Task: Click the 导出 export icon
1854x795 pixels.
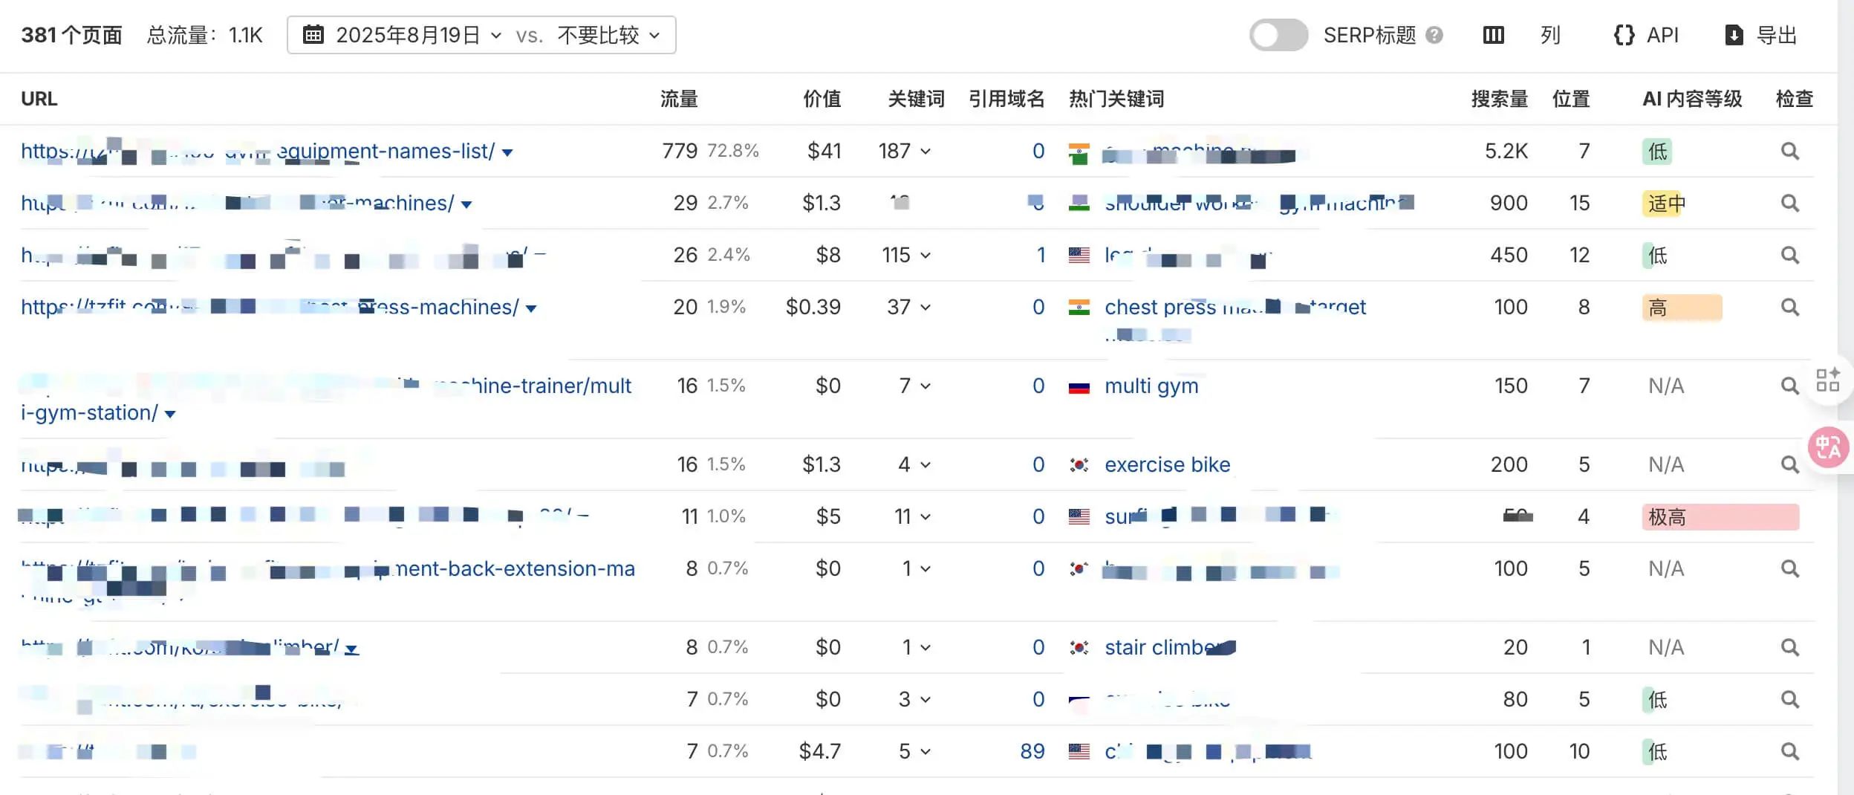Action: pos(1734,34)
